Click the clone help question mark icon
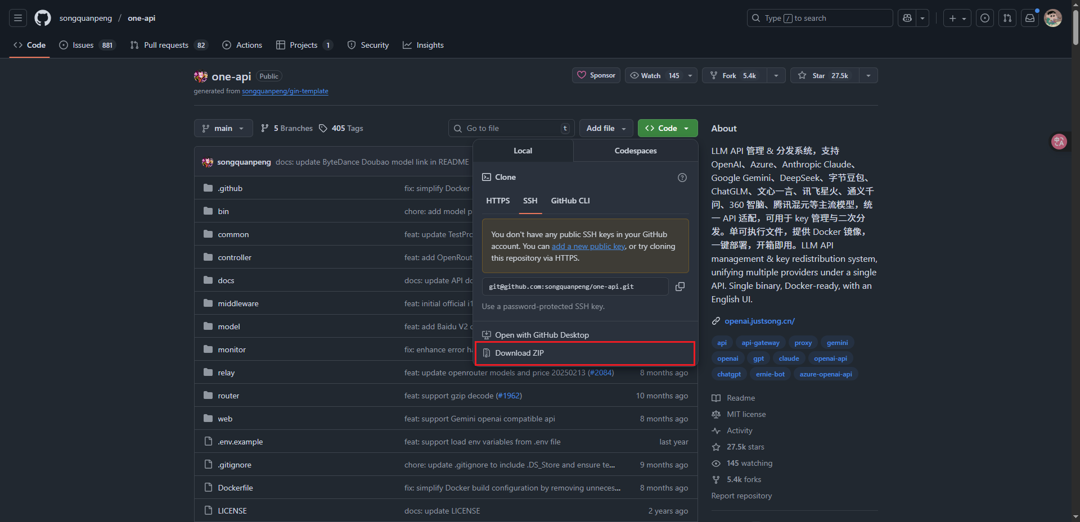The width and height of the screenshot is (1080, 522). click(682, 178)
